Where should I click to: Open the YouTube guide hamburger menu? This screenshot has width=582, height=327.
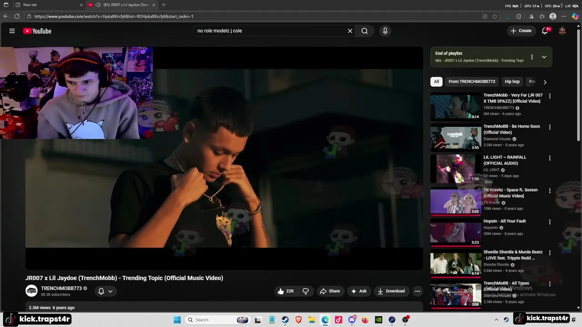tap(12, 31)
